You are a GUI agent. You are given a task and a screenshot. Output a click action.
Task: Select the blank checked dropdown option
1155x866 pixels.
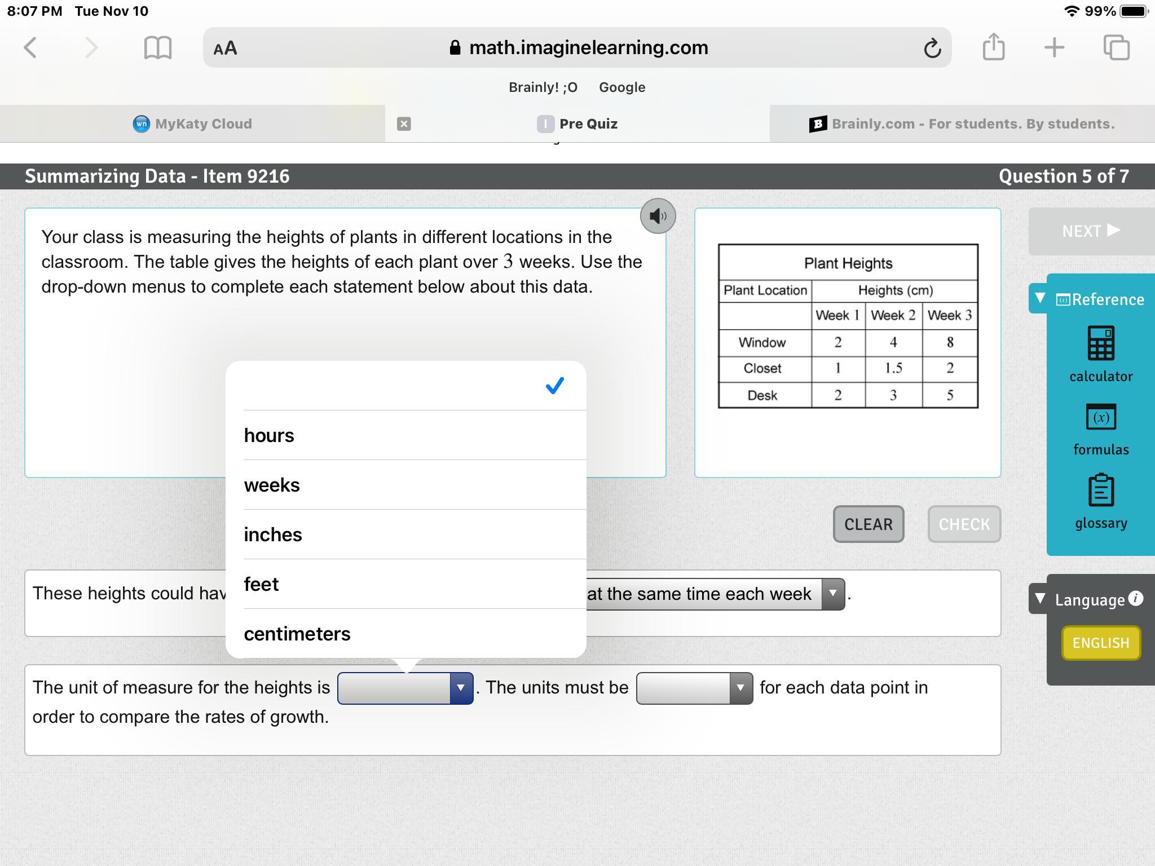click(x=406, y=386)
